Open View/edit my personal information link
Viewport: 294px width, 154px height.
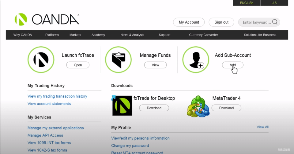coord(140,138)
